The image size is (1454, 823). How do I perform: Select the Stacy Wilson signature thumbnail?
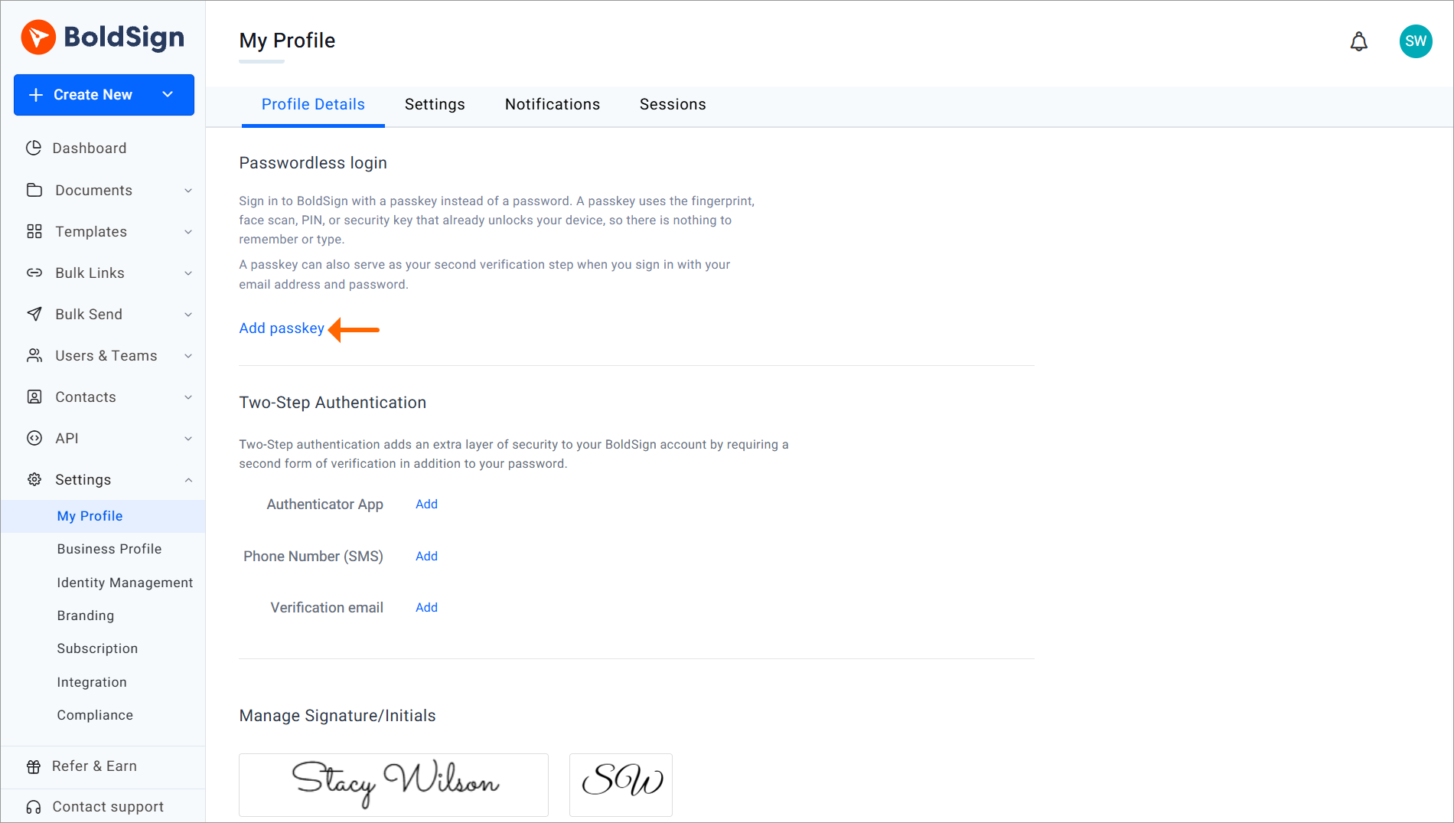pyautogui.click(x=393, y=785)
